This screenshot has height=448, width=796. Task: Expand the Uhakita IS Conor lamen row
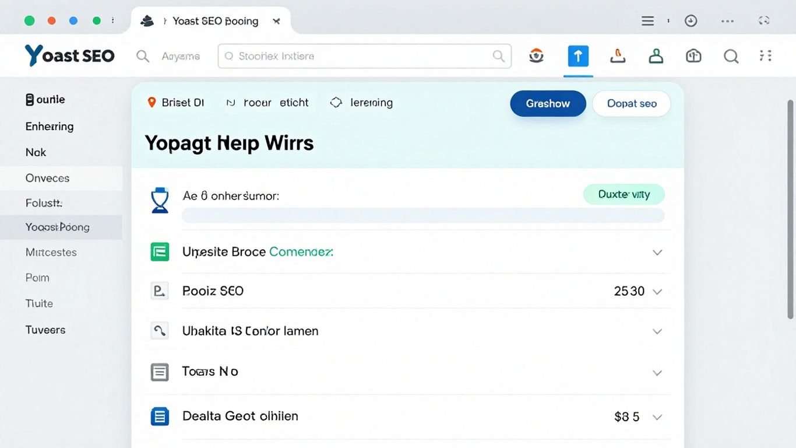tap(657, 331)
